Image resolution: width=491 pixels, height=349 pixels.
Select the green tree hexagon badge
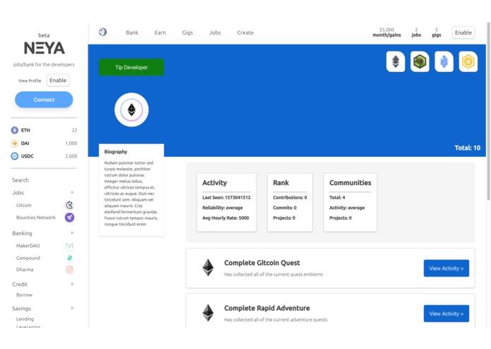tap(420, 61)
